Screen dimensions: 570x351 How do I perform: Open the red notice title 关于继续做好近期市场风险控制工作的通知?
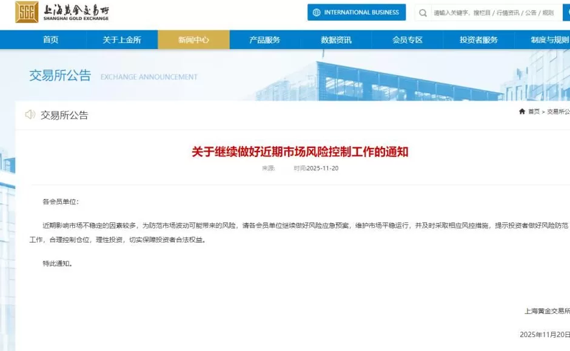(x=300, y=153)
